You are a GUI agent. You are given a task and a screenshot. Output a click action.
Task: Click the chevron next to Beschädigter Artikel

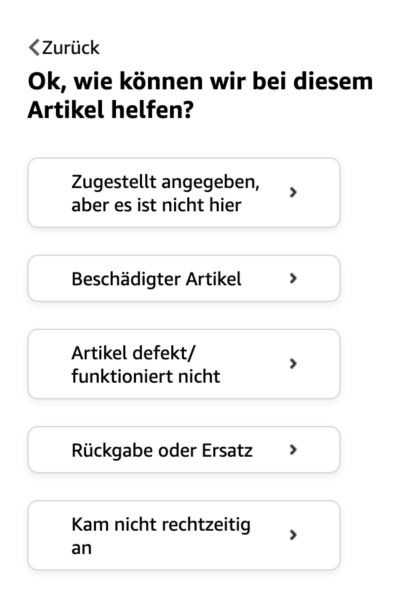coord(293,279)
